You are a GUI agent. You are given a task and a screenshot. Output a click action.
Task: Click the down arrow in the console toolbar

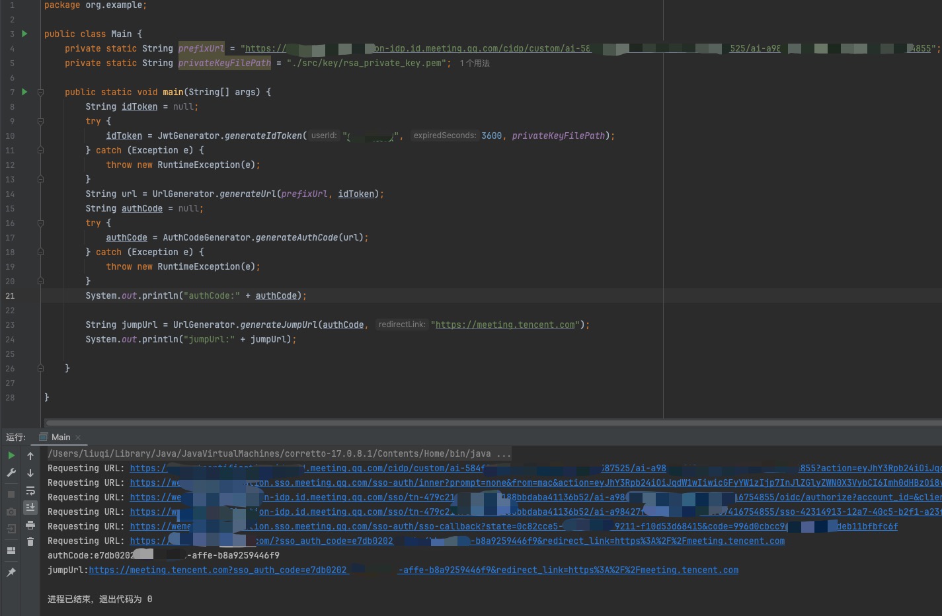30,473
